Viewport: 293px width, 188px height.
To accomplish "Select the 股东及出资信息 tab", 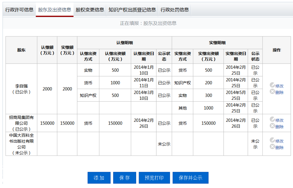I will pyautogui.click(x=55, y=10).
